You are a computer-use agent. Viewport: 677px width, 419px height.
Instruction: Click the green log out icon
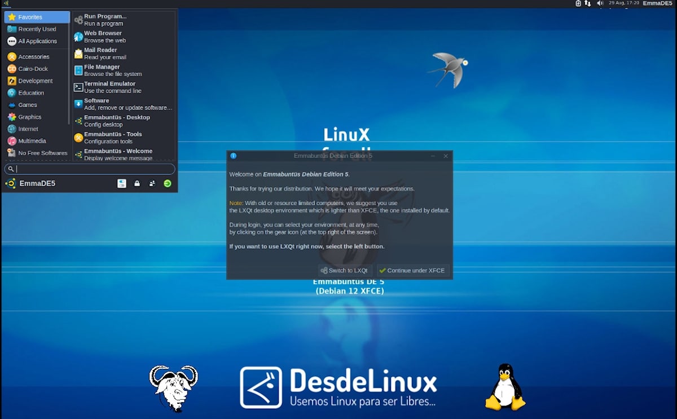[x=168, y=183]
